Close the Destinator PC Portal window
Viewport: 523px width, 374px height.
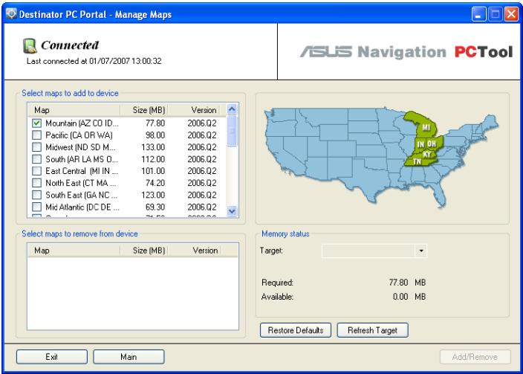(511, 14)
